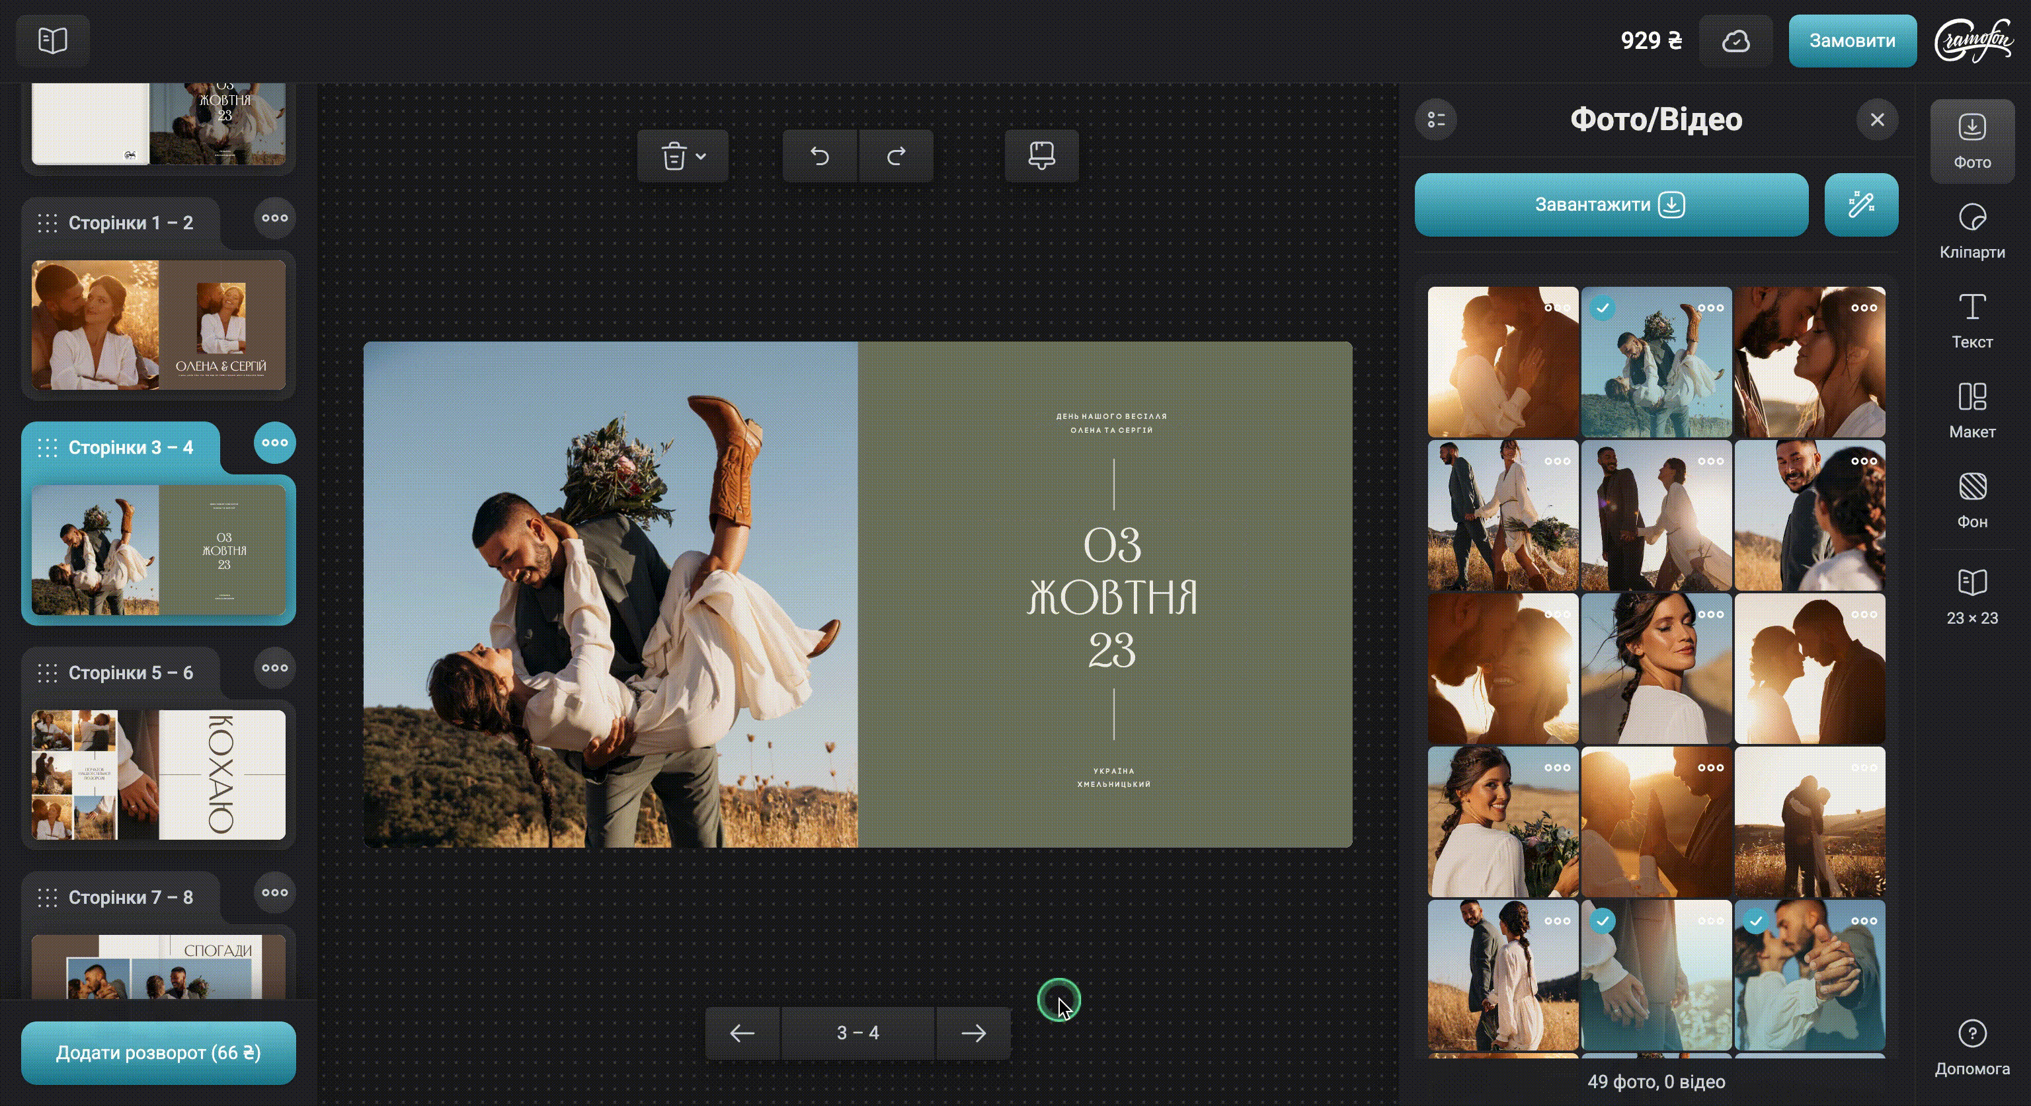
Task: Click the Замовити order button
Action: tap(1851, 41)
